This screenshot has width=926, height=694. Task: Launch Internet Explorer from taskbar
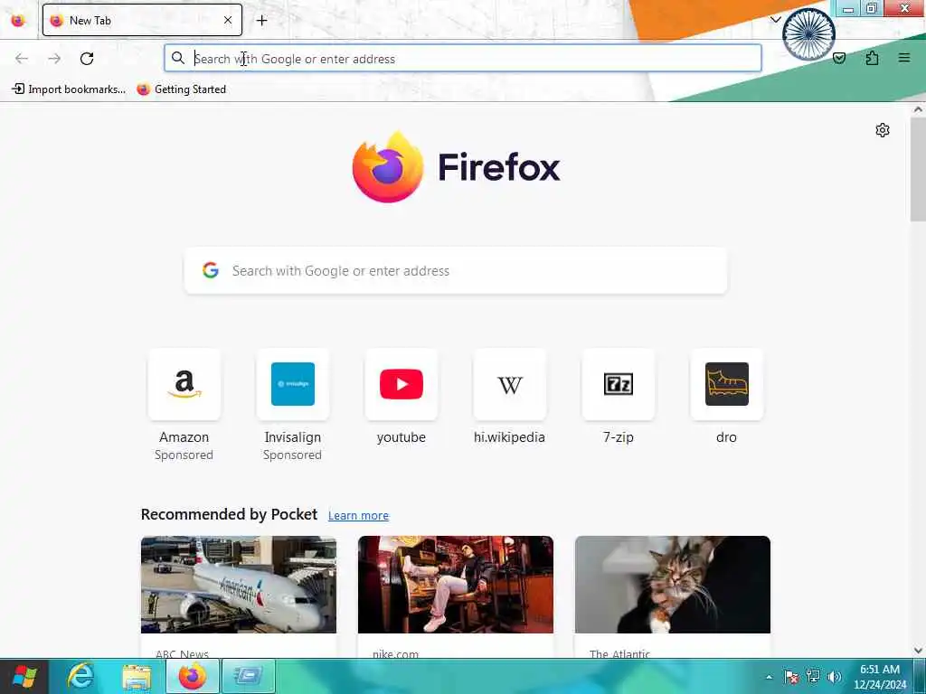(x=80, y=676)
